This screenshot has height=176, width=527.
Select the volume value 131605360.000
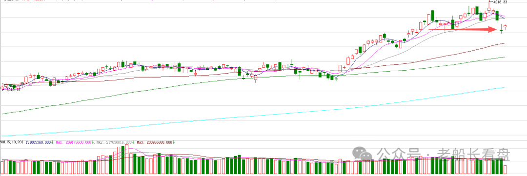(38, 142)
